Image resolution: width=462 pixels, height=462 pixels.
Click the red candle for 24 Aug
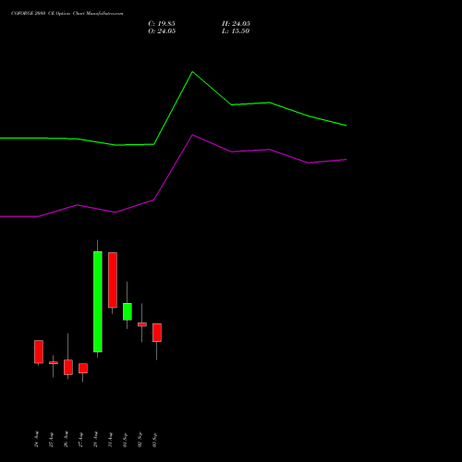click(39, 352)
